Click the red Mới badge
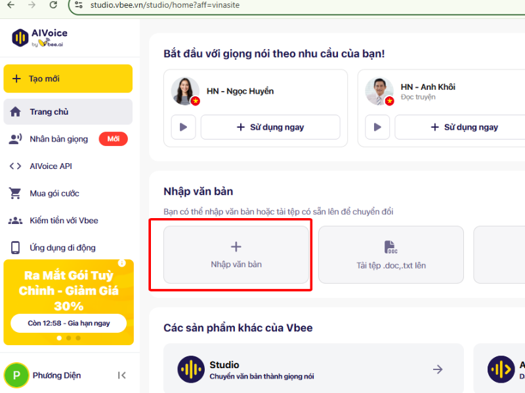525x393 pixels. (113, 139)
